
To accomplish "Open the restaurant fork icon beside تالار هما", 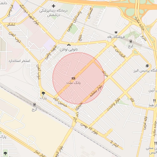I will coord(154,101).
